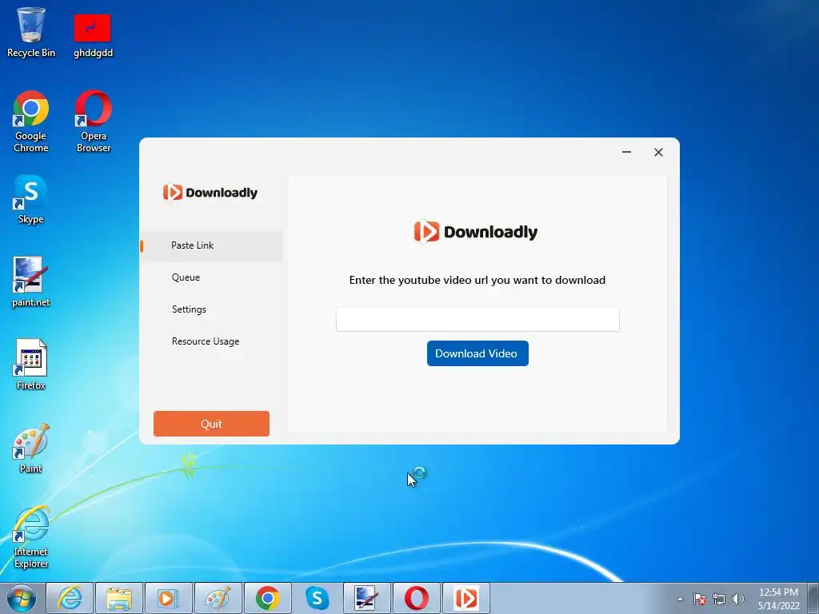Image resolution: width=819 pixels, height=614 pixels.
Task: Open Windows Media Player from taskbar
Action: (168, 598)
